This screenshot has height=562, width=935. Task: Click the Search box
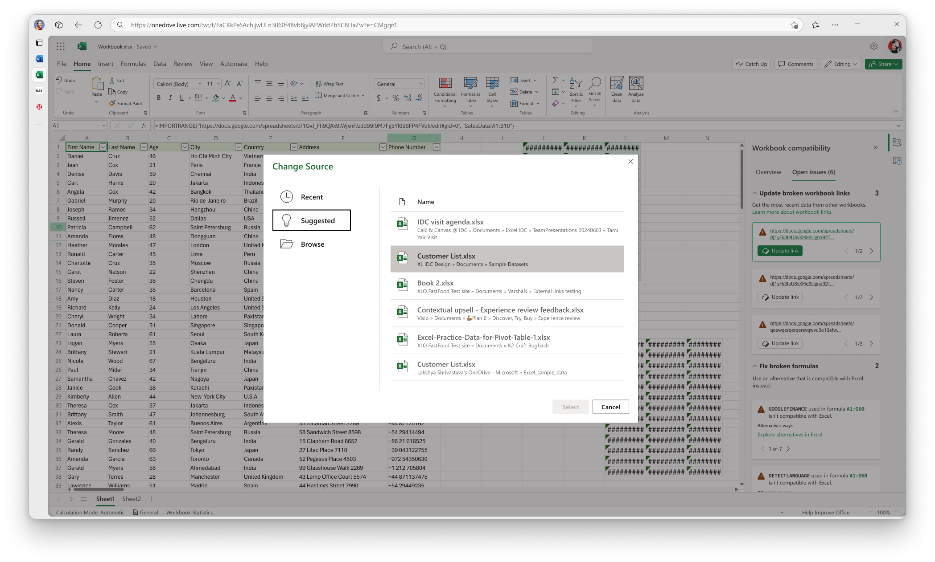tap(487, 47)
